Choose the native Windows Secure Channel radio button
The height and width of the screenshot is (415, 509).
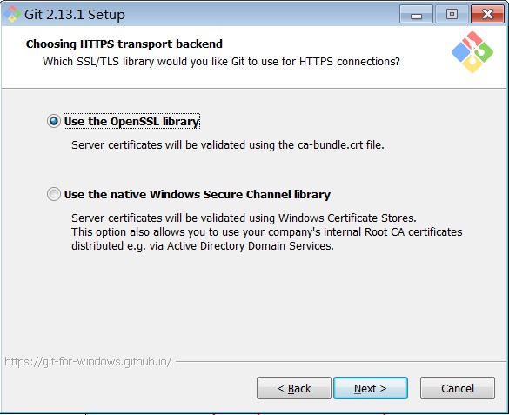coord(54,194)
